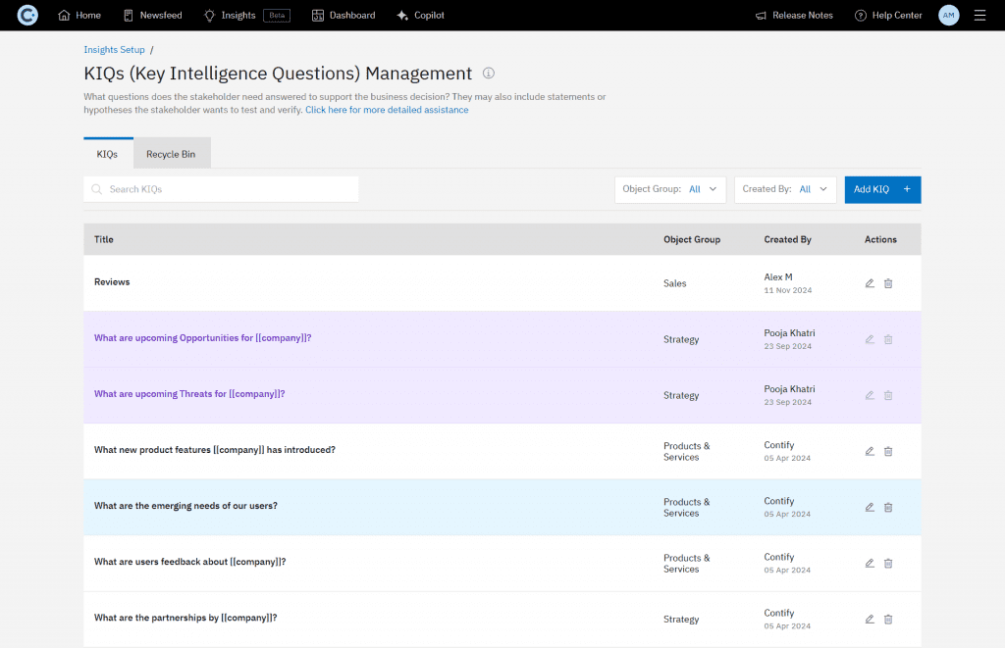Screen dimensions: 1005x648
Task: Follow the 'Click here for more detailed assistance' link
Action: (x=387, y=110)
